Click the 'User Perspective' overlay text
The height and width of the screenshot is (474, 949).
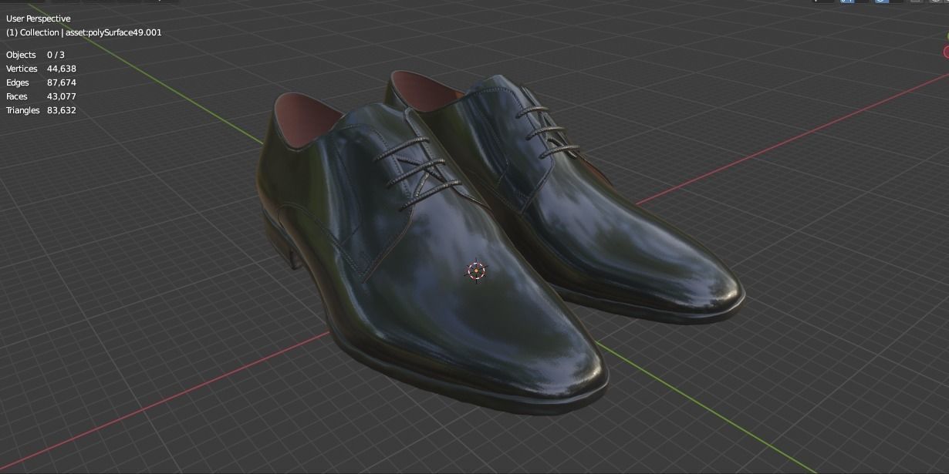[38, 18]
